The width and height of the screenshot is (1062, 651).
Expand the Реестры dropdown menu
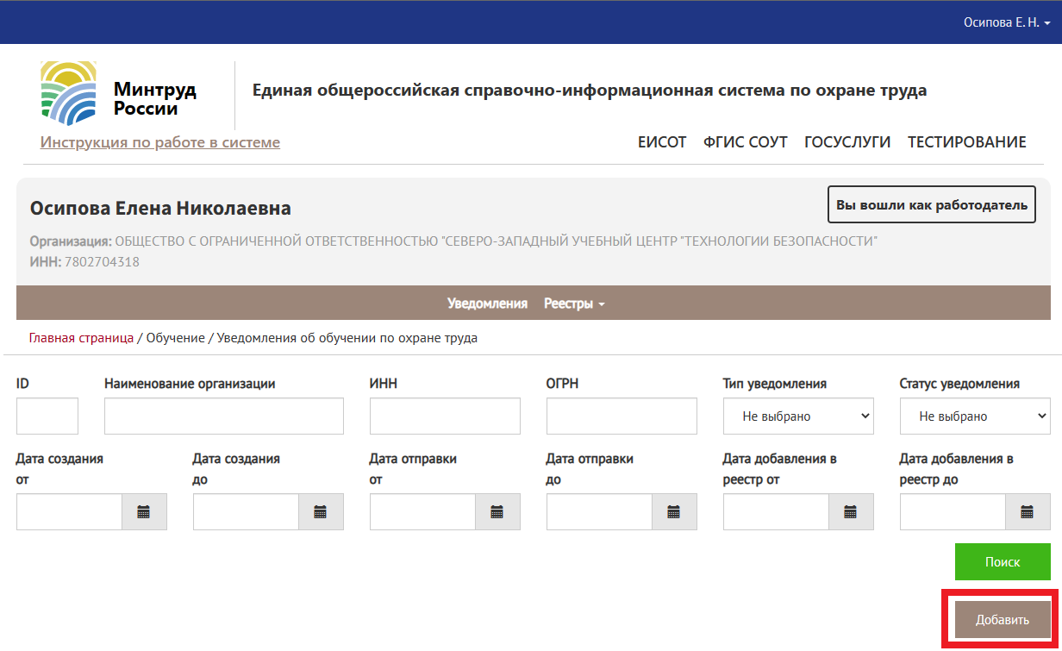(574, 304)
